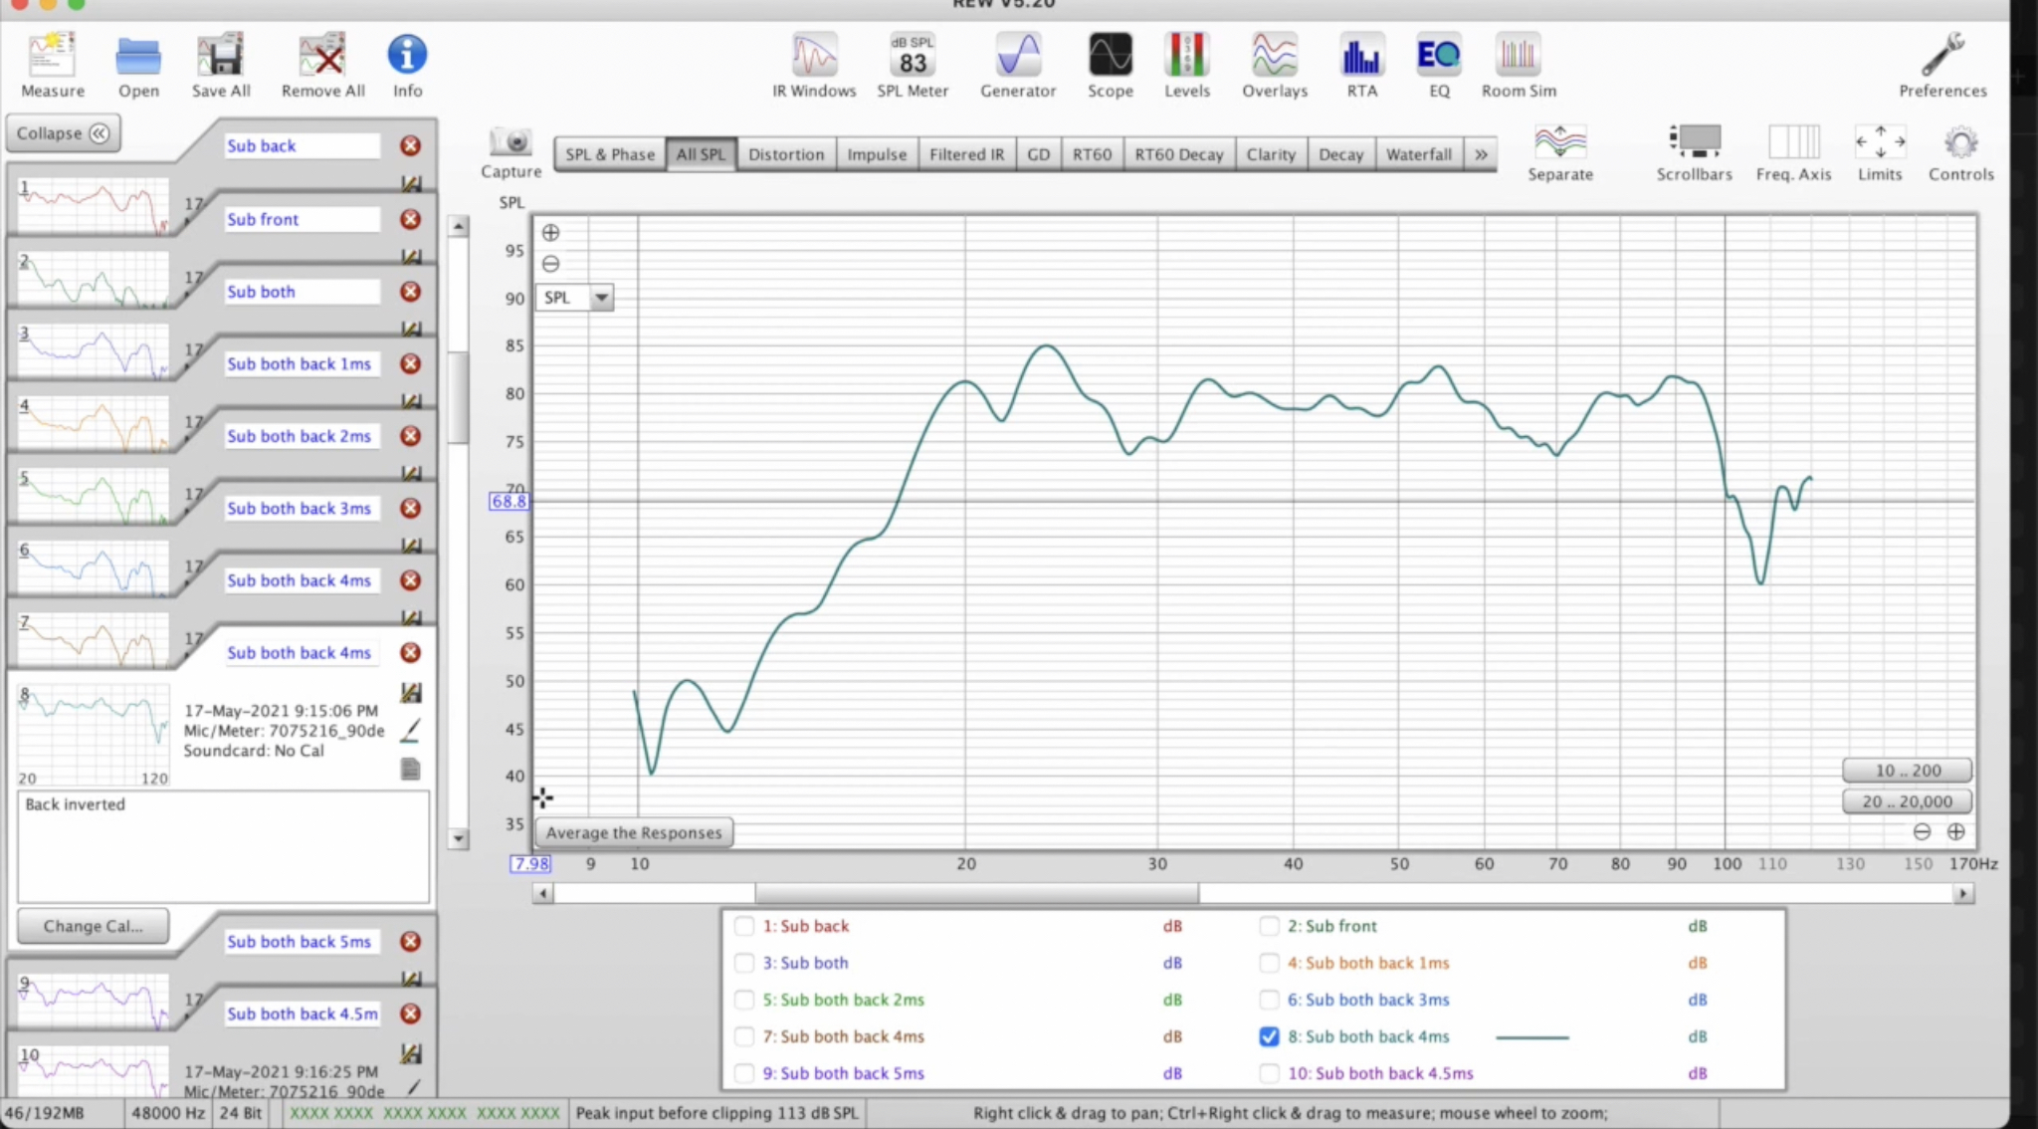Viewport: 2038px width, 1129px height.
Task: Zoom in frequency axis plus icon
Action: click(1955, 831)
